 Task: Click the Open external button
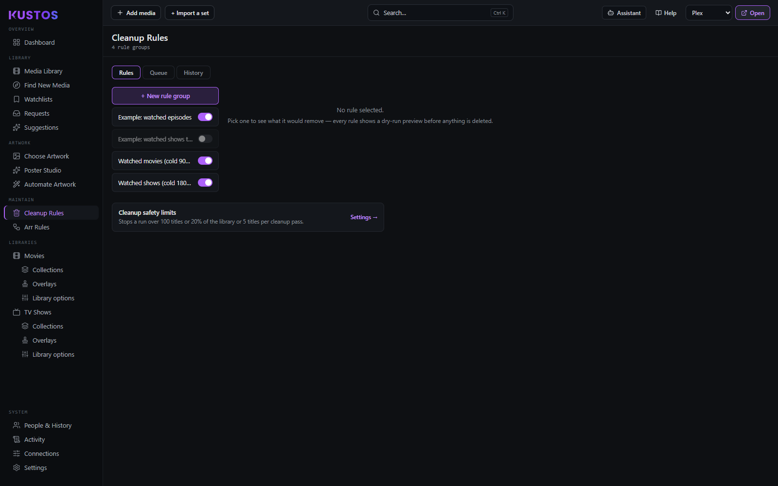click(x=753, y=13)
